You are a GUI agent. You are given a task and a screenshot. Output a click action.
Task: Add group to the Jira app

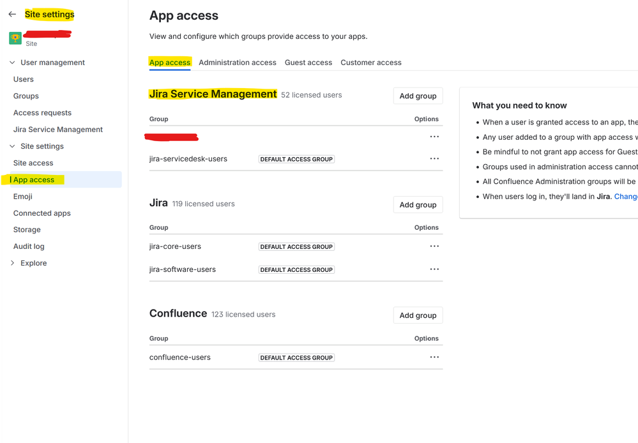tap(418, 205)
